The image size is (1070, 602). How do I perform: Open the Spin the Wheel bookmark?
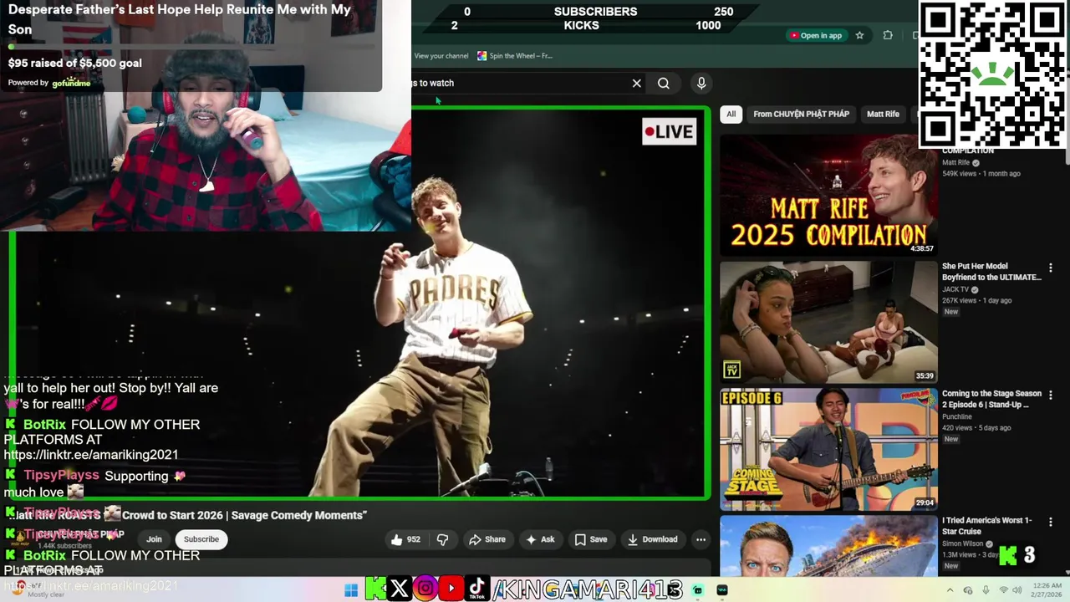[515, 56]
